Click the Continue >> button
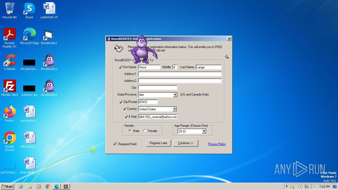This screenshot has width=338, height=190. (x=186, y=143)
